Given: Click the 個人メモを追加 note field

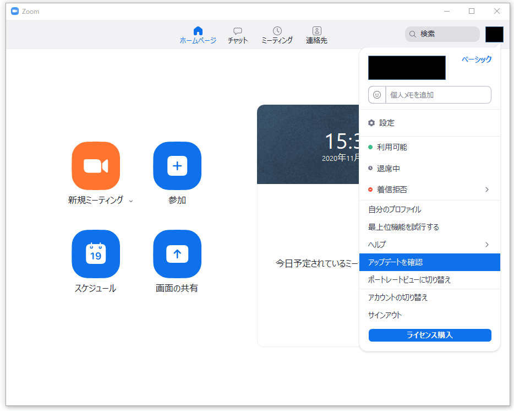Looking at the screenshot, I should [438, 95].
